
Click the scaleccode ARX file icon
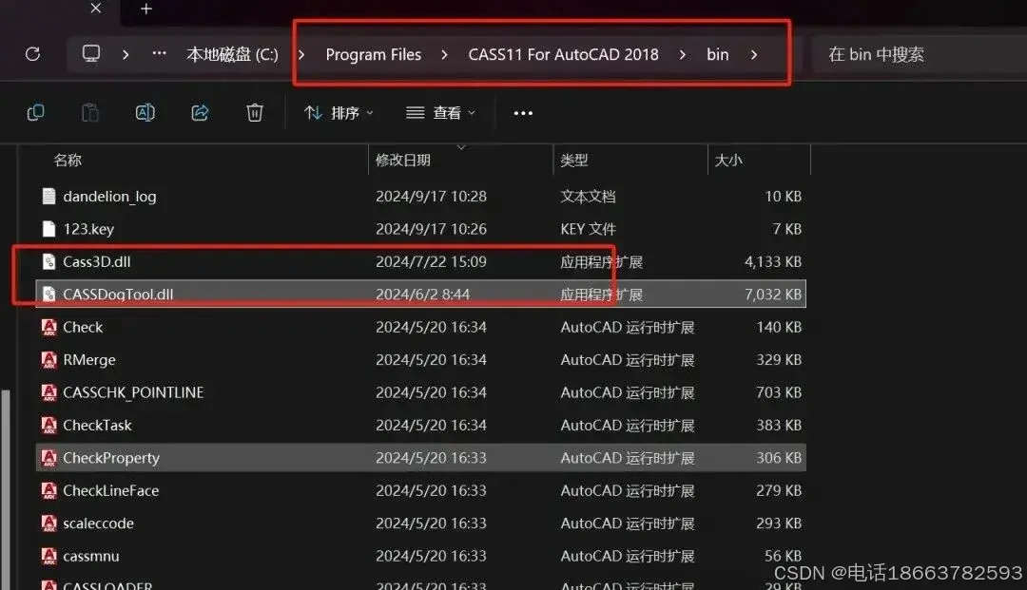pyautogui.click(x=49, y=523)
